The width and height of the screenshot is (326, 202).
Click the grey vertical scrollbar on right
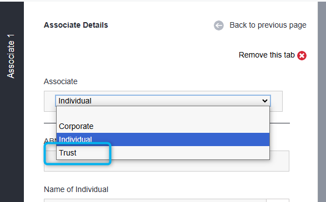pos(322,102)
